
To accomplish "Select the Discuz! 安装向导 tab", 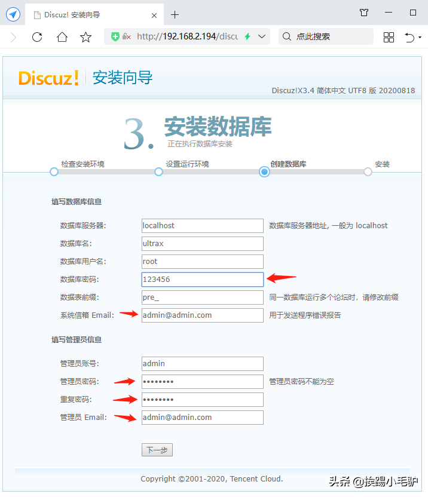I will click(x=94, y=14).
